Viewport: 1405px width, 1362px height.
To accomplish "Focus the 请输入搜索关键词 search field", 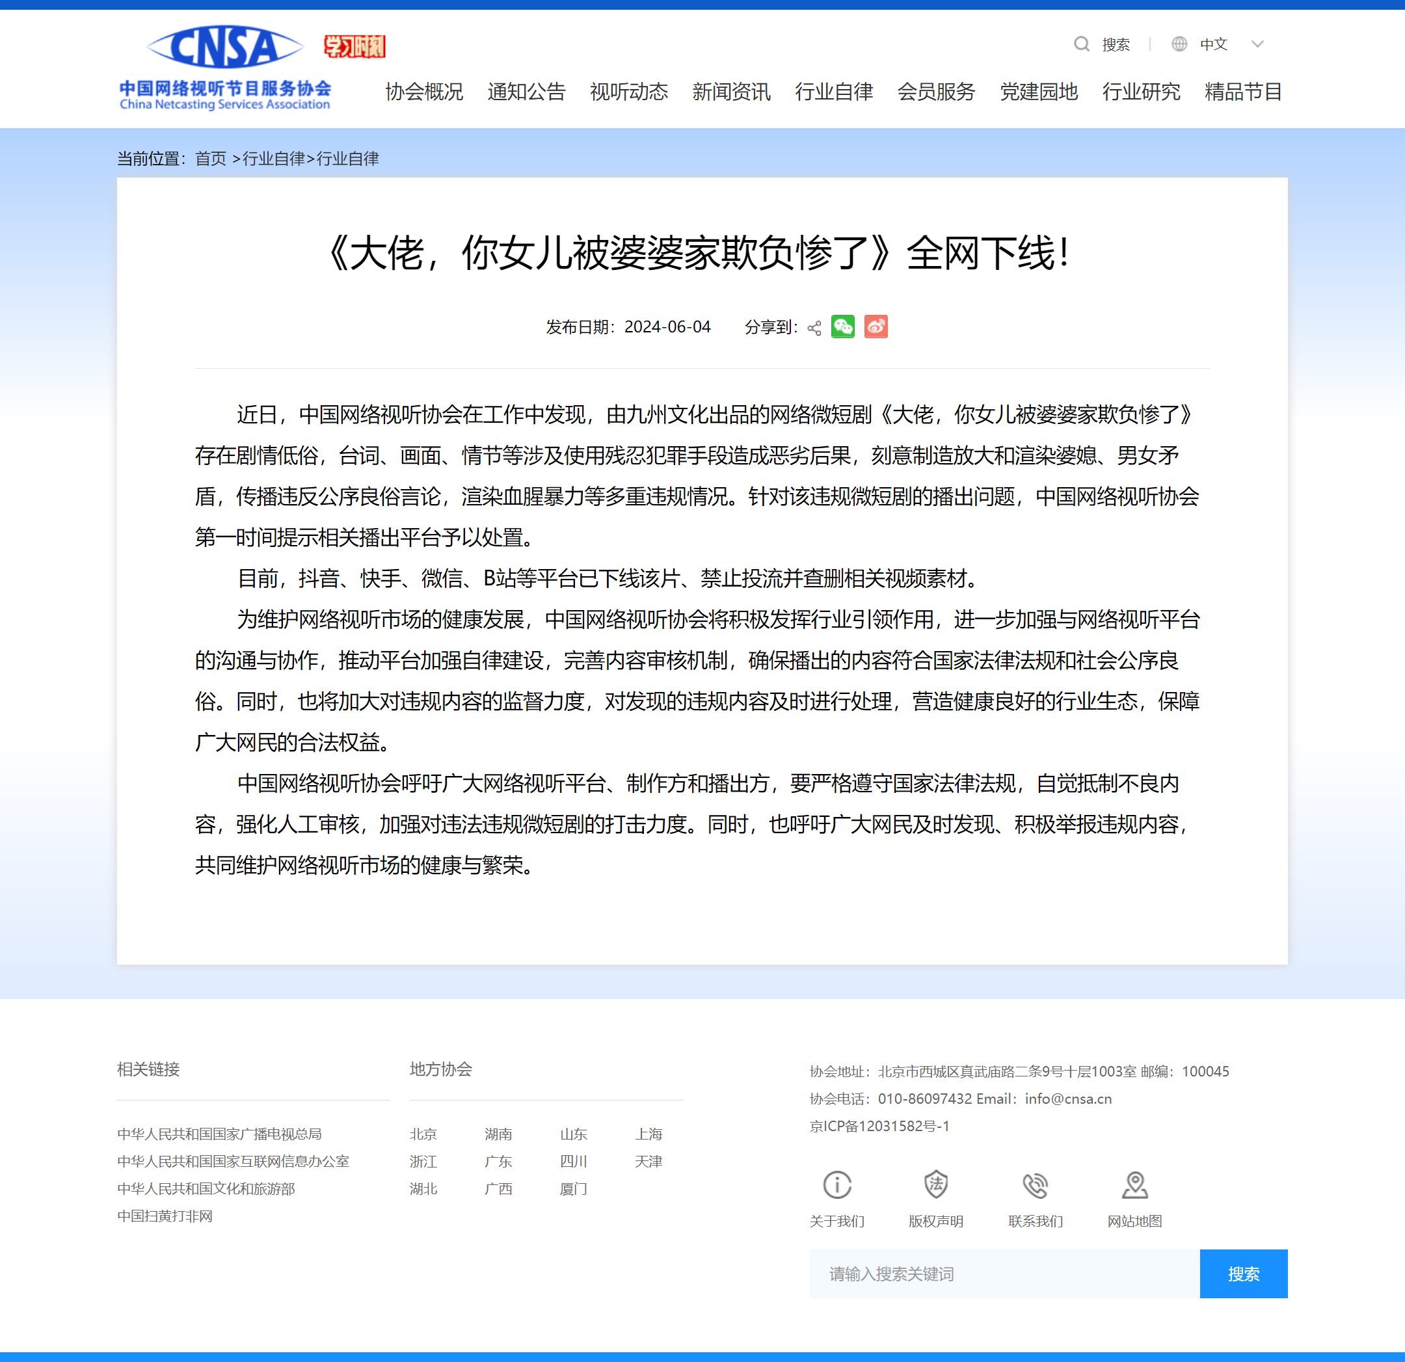I will tap(1005, 1274).
